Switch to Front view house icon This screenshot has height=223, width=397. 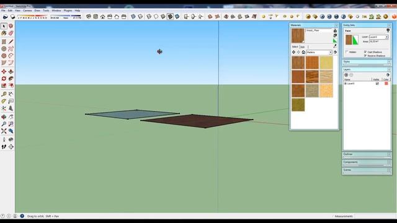click(102, 17)
